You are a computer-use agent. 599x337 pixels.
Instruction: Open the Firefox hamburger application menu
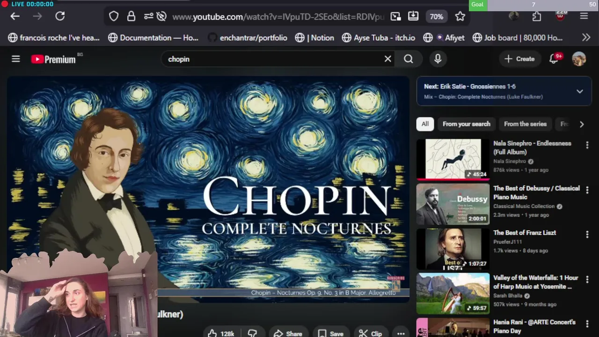click(x=584, y=16)
